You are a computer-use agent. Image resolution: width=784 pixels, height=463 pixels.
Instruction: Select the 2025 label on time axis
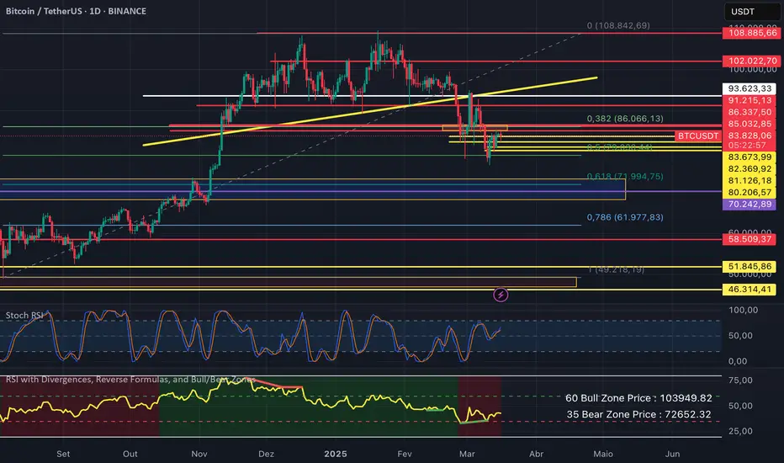pyautogui.click(x=336, y=454)
